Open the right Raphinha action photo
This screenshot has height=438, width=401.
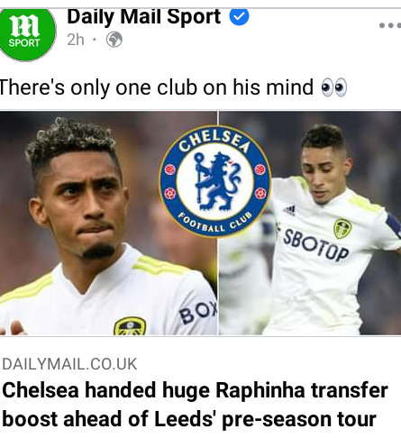310,223
